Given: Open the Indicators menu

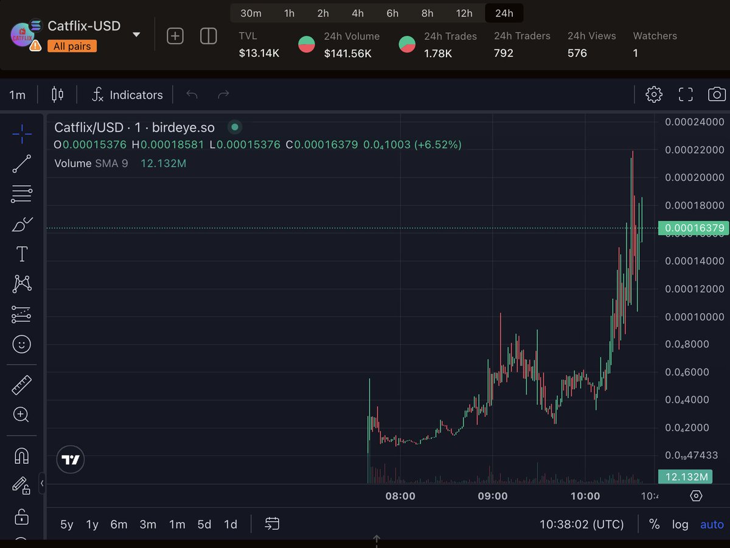Looking at the screenshot, I should pyautogui.click(x=127, y=94).
